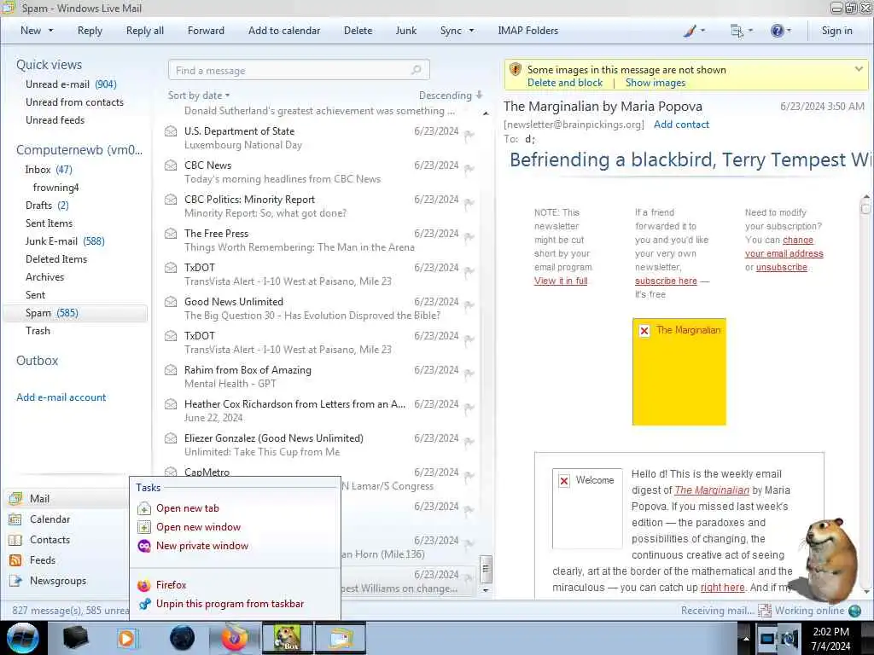Click the dark globe taskbar icon
The height and width of the screenshot is (655, 874).
click(x=183, y=639)
